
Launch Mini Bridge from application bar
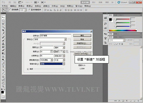(15, 2)
